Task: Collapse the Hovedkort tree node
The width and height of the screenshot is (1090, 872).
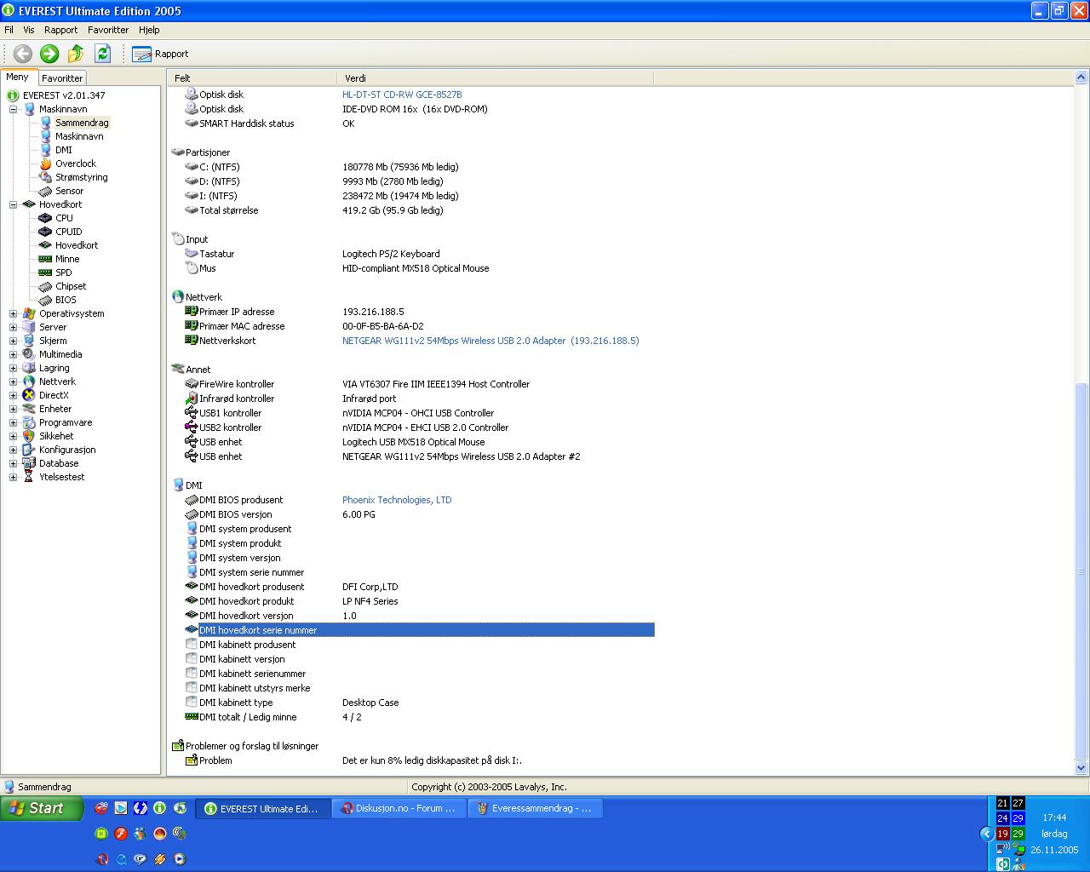Action: (x=14, y=204)
